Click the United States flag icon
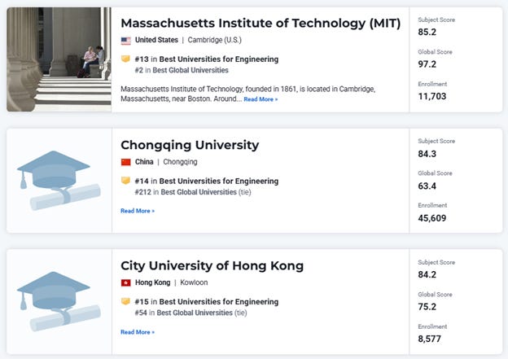508x359 pixels. pos(125,41)
